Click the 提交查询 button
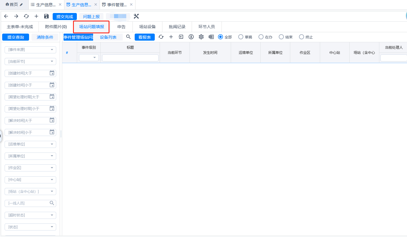 [x=15, y=37]
